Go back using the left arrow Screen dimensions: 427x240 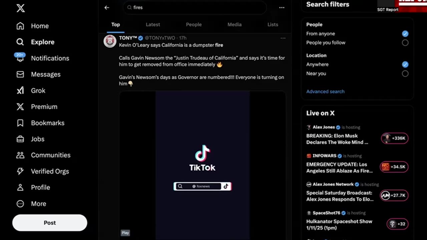point(107,7)
